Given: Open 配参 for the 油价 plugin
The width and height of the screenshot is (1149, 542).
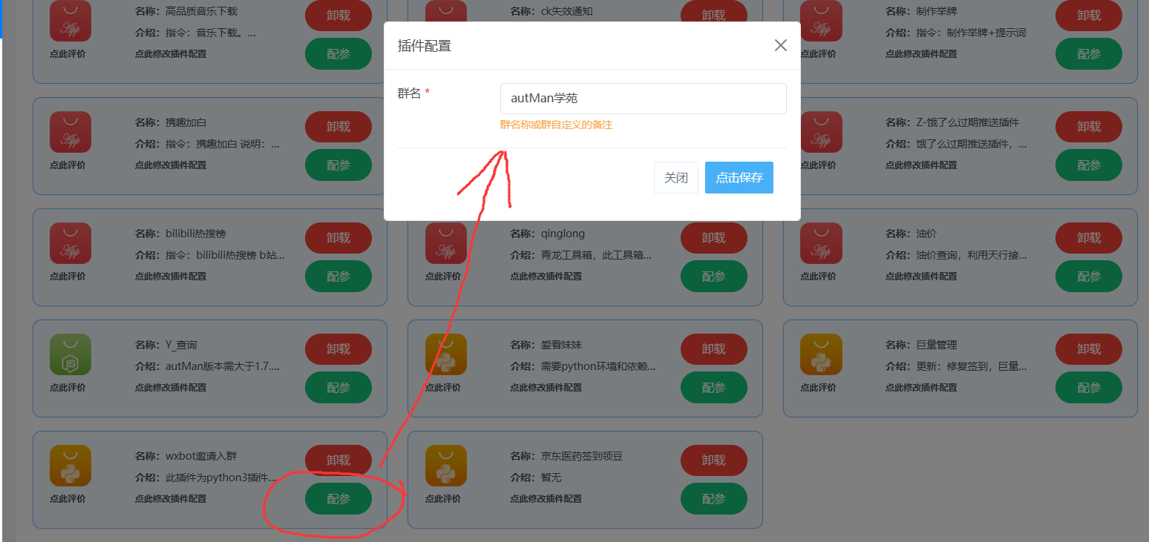Looking at the screenshot, I should [1089, 276].
